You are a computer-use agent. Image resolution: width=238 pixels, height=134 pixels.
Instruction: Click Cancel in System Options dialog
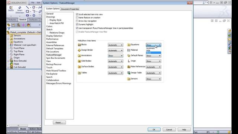169,130
